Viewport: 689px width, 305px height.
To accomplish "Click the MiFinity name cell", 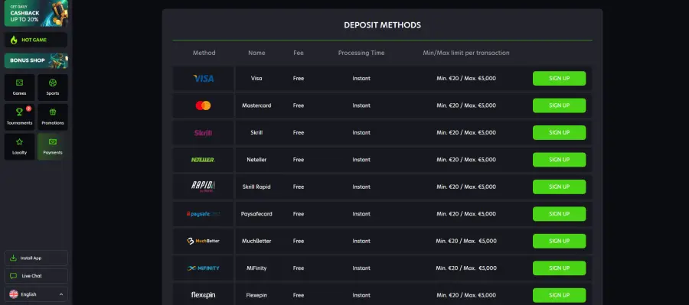I will 256,268.
